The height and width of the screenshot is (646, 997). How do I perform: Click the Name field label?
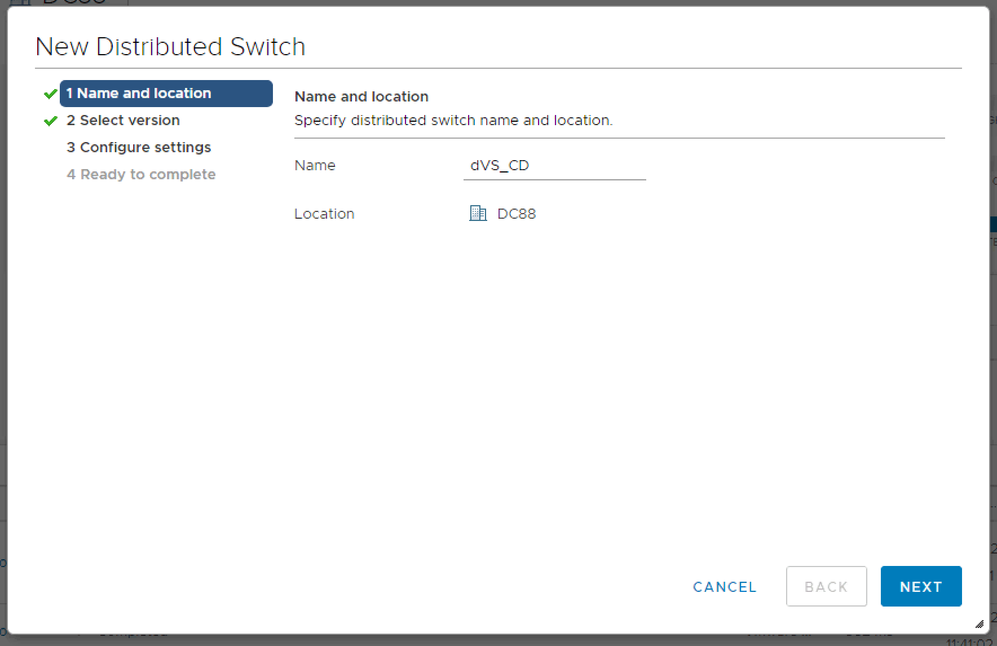(x=315, y=166)
